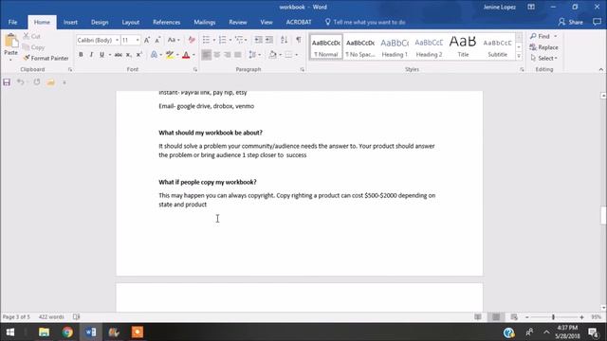Sort the selected text alphabetically
The image size is (607, 341).
pyautogui.click(x=285, y=40)
